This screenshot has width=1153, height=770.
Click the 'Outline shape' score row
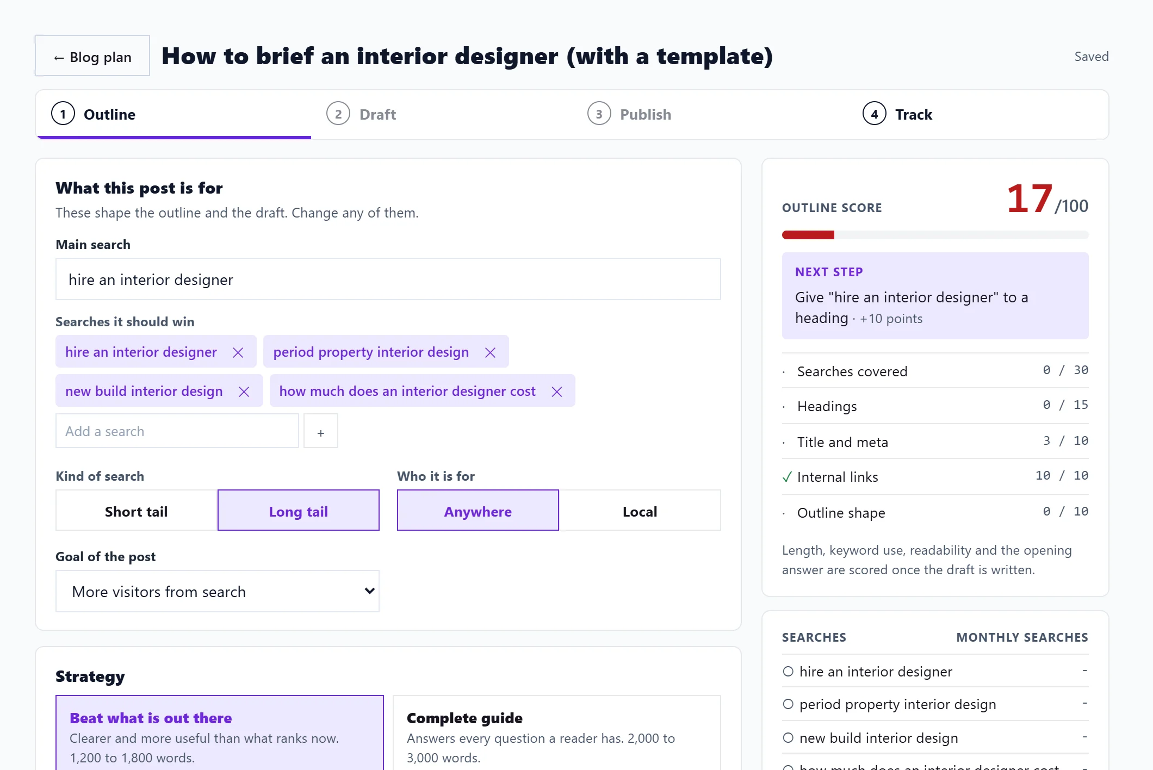point(935,512)
